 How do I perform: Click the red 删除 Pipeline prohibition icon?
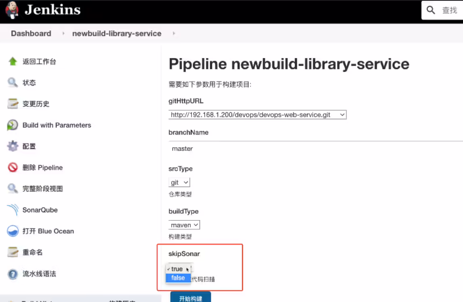tap(13, 168)
